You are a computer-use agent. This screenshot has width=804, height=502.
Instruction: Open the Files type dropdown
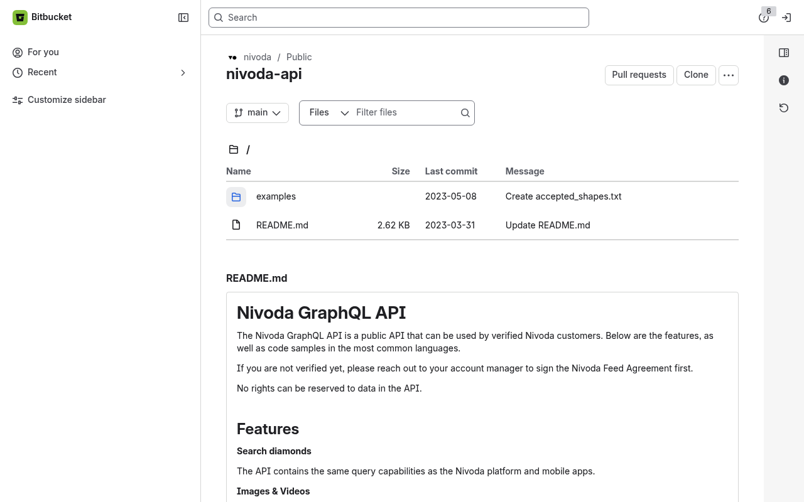[329, 113]
